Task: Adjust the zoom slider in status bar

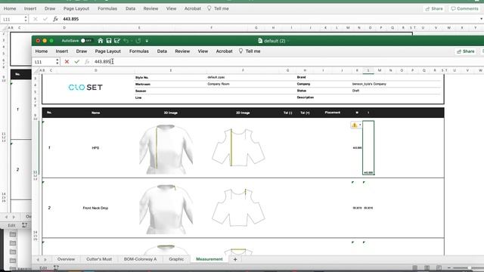Action: 469,267
